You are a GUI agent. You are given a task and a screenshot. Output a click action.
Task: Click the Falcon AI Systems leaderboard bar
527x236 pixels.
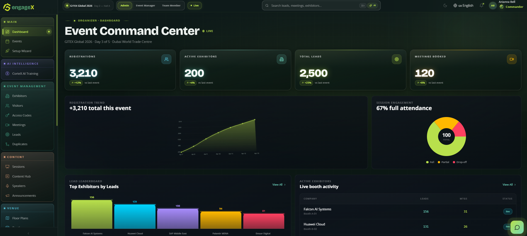pos(92,214)
